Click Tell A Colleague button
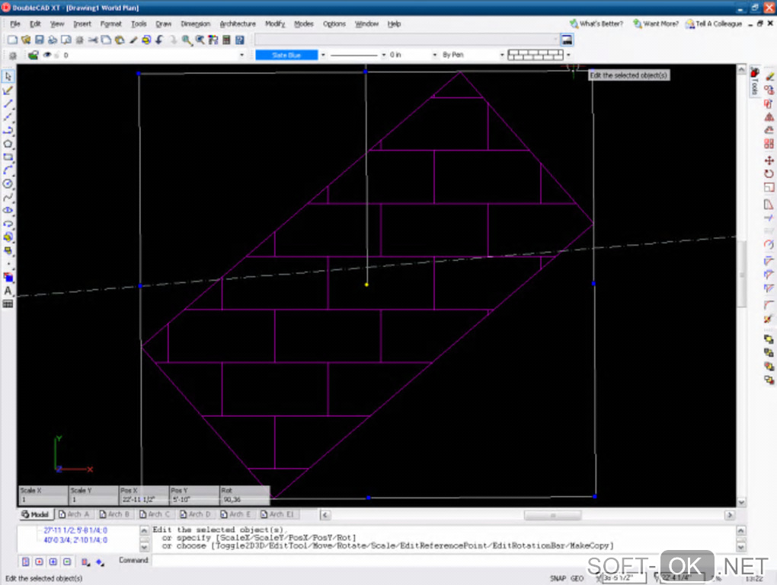Screen dimensions: 777x585 pyautogui.click(x=714, y=24)
